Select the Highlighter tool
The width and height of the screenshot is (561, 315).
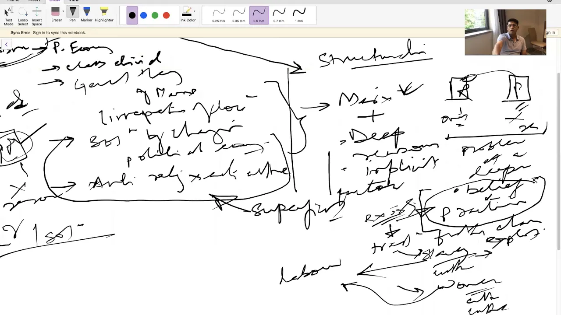(104, 15)
